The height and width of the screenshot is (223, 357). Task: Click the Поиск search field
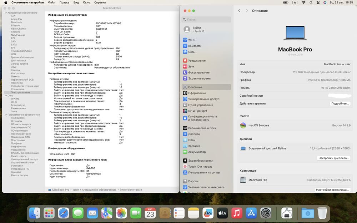(206, 20)
